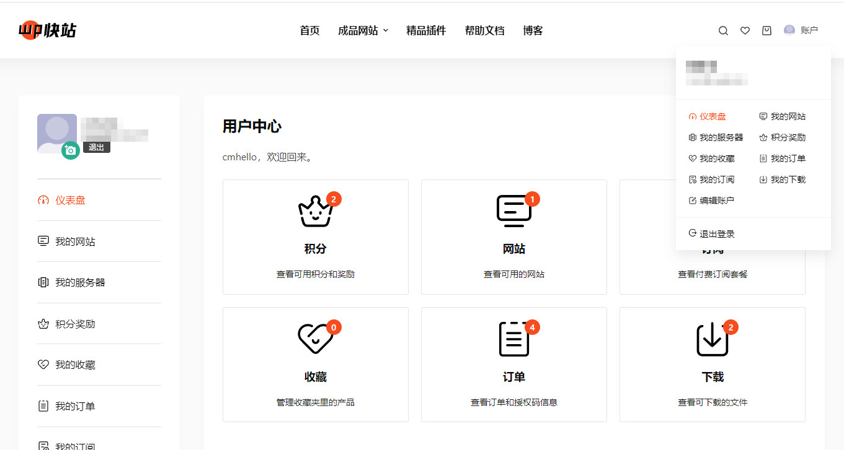This screenshot has width=844, height=450.
Task: Click the green camera avatar upload icon
Action: [70, 150]
